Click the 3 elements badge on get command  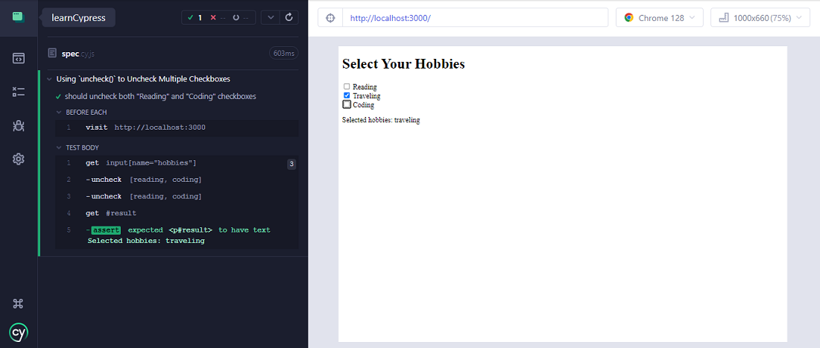(291, 164)
